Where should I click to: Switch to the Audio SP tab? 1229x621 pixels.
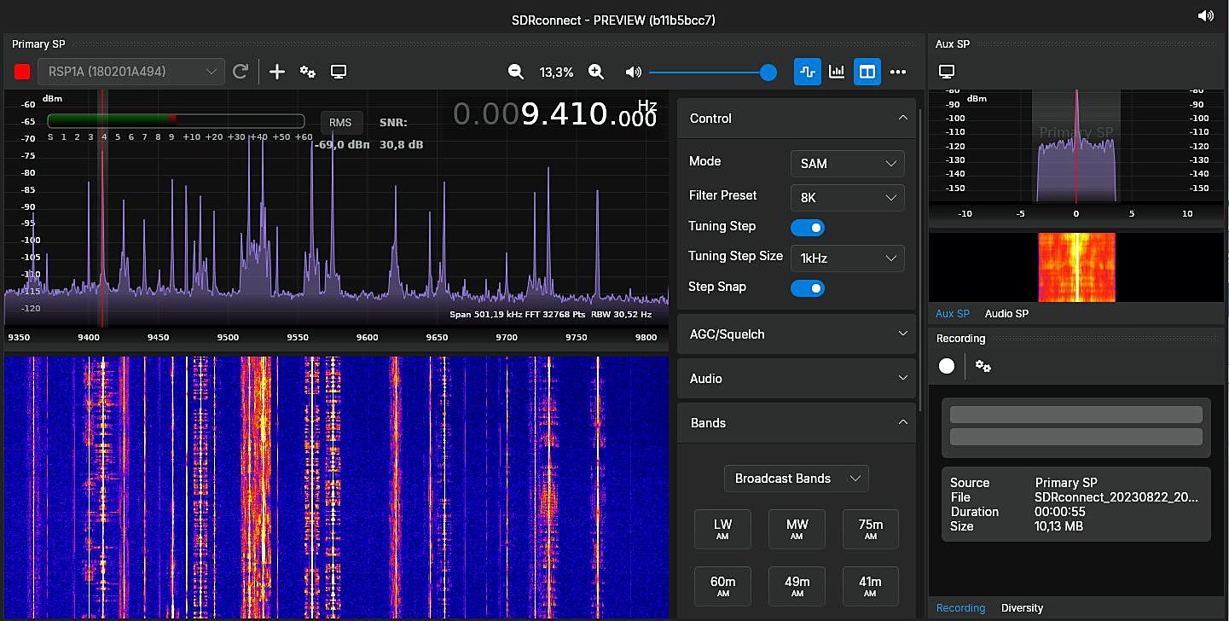(x=1006, y=314)
